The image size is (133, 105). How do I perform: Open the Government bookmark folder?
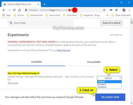[x=53, y=15]
